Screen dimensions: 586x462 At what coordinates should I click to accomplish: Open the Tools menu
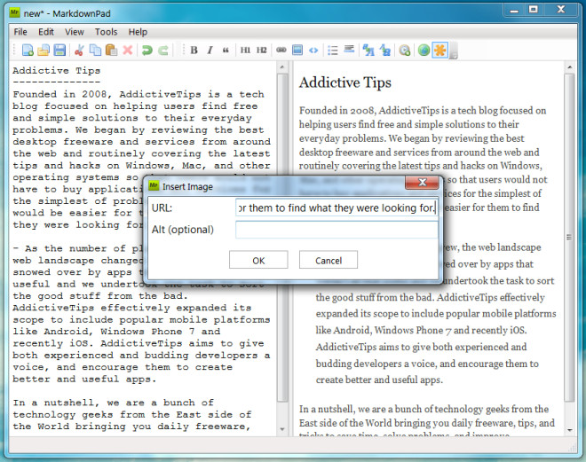coord(106,32)
